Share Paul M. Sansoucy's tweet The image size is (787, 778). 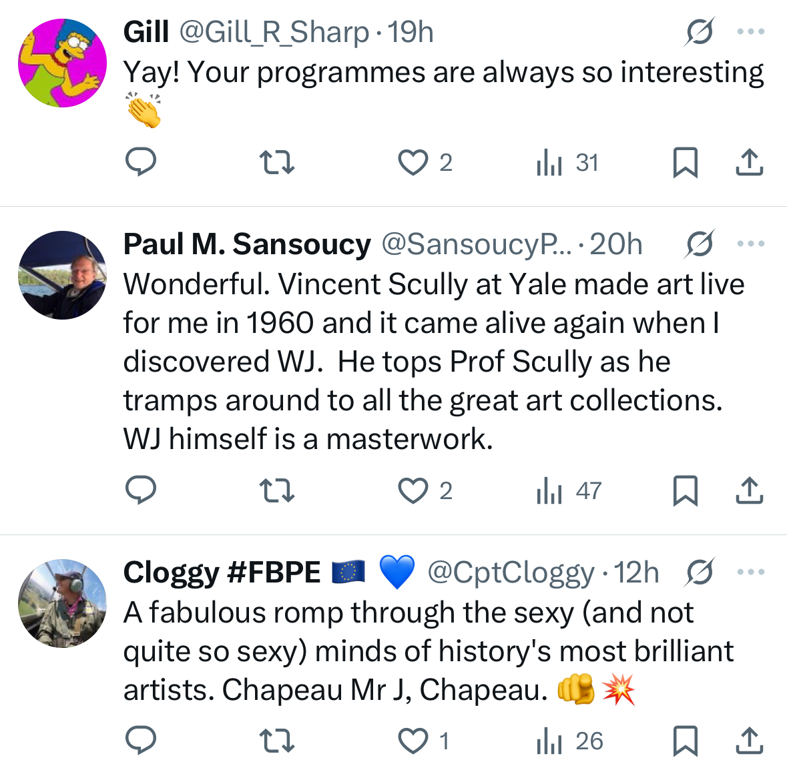click(749, 490)
